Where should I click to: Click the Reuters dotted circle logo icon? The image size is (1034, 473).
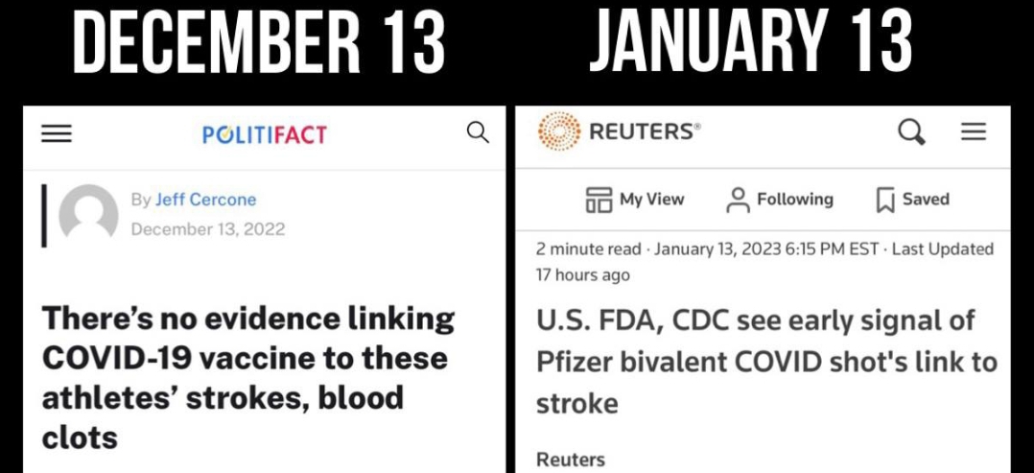point(558,132)
